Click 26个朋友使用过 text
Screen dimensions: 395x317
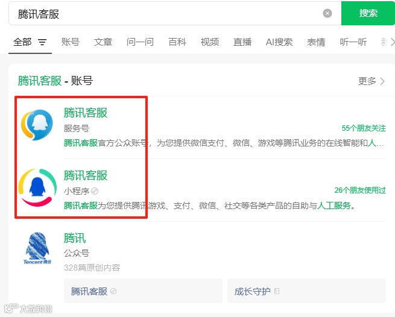[360, 190]
